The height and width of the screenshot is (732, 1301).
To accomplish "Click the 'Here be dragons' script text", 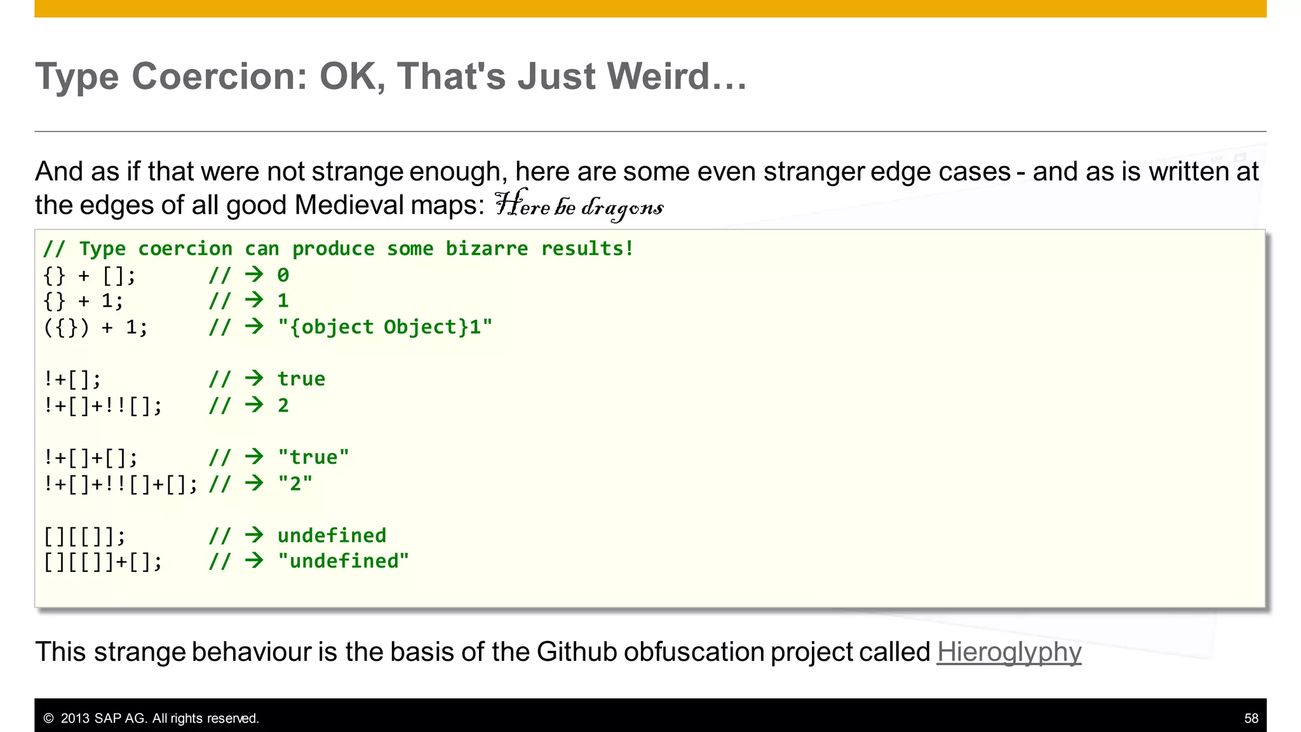I will 579,205.
